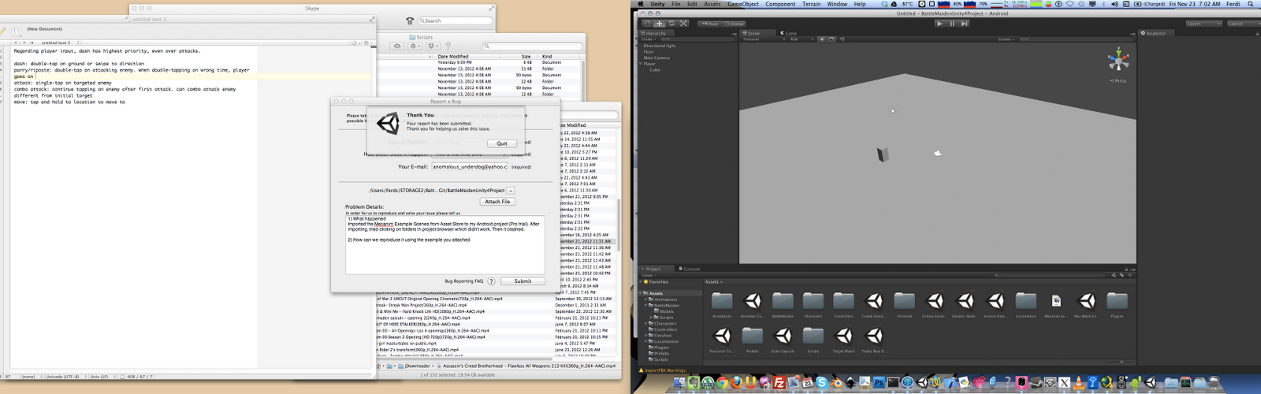Viewport: 1261px width, 394px height.
Task: Open the Layout dropdown in Unity
Action: [x=1243, y=24]
